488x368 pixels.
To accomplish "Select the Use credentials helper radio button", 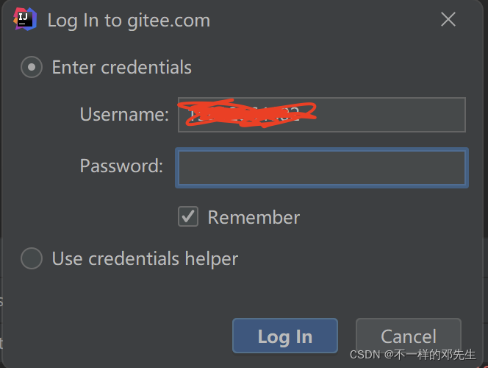I will point(32,258).
